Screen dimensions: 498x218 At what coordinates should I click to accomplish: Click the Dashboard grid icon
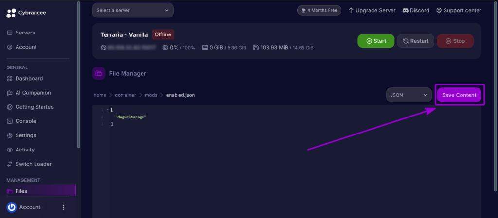tap(10, 79)
